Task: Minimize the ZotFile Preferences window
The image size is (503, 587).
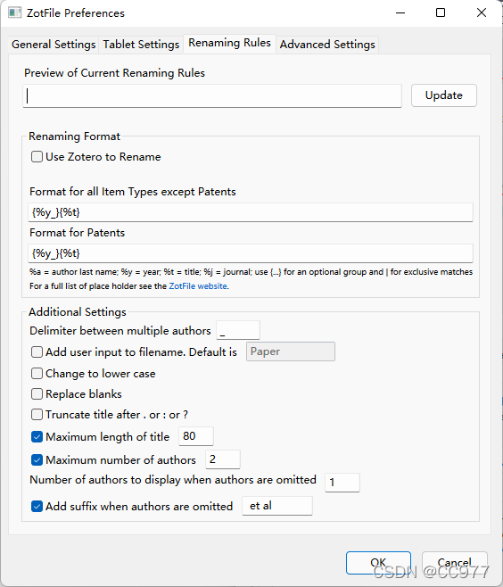Action: pos(400,12)
